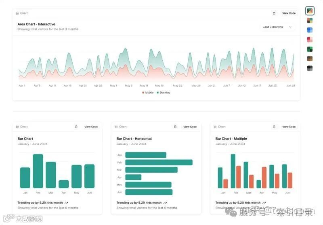
Task: Click the Mobile legend item
Action: point(148,93)
